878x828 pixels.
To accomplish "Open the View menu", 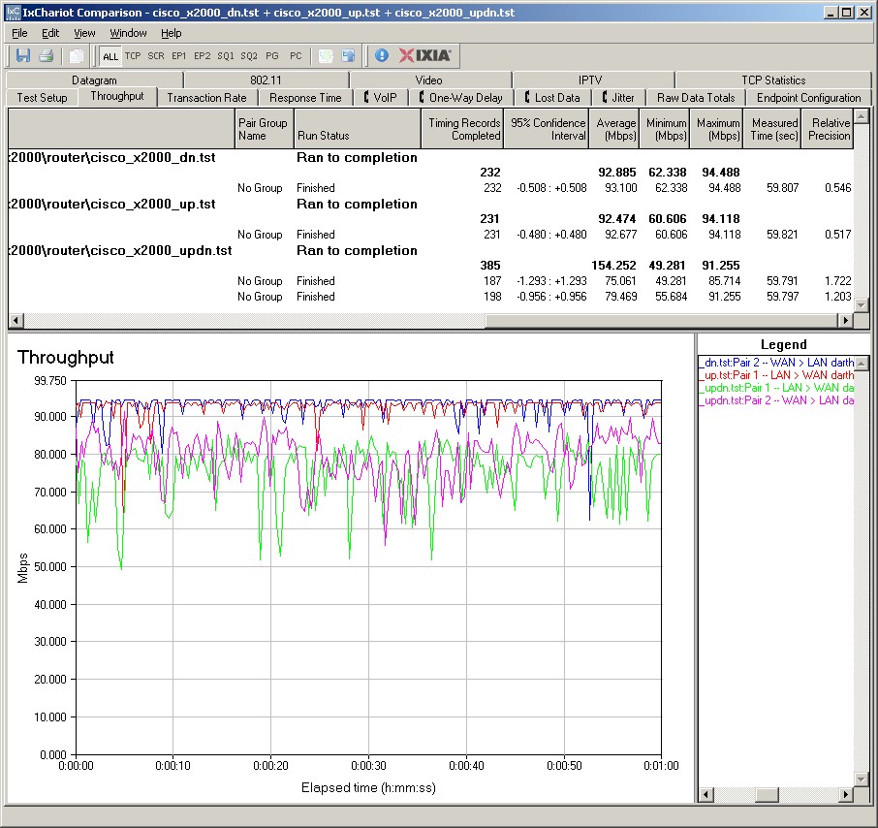I will 84,33.
